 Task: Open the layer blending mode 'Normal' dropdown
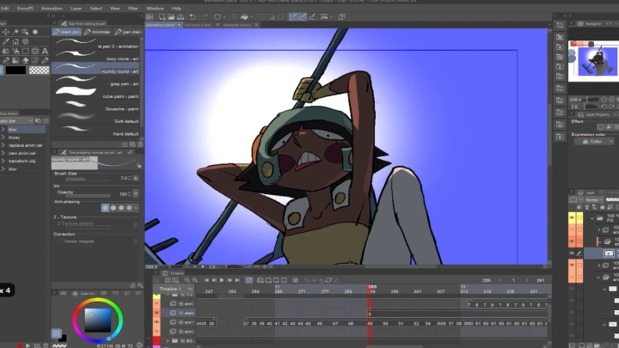coord(593,199)
